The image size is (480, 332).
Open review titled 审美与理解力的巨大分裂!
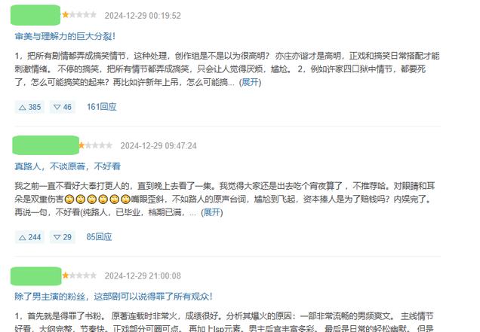click(65, 36)
